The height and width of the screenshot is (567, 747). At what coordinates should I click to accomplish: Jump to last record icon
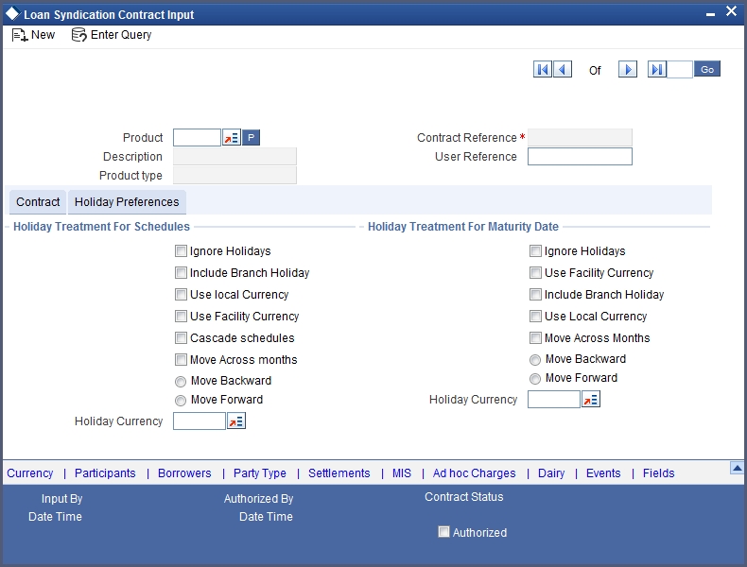(x=656, y=70)
